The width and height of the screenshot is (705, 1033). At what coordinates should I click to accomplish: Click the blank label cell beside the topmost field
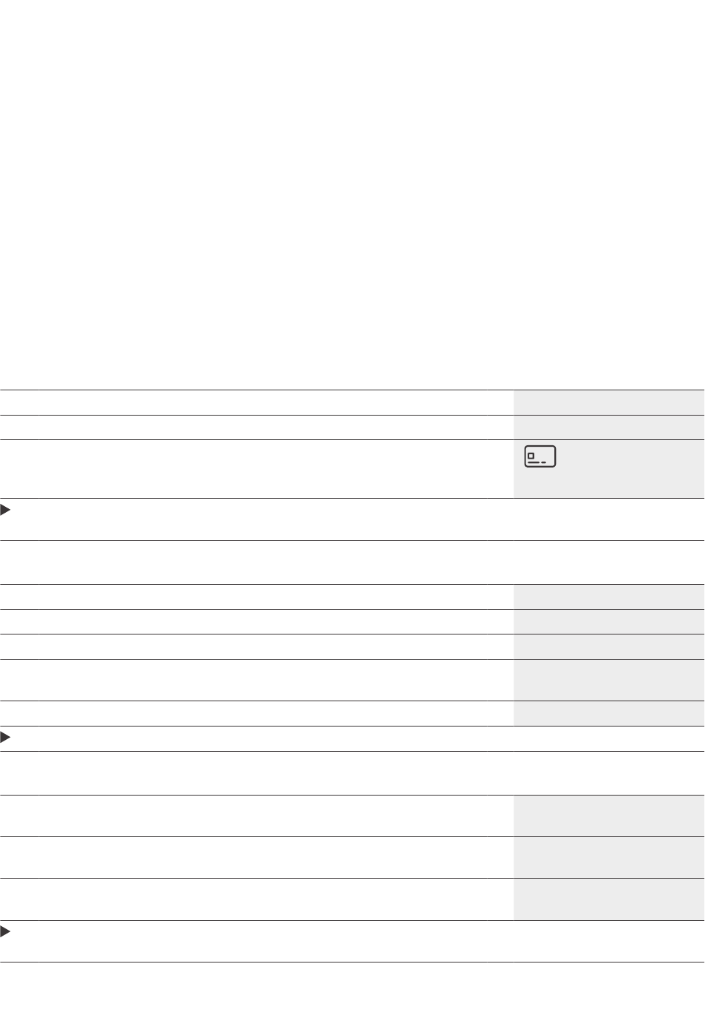256,402
